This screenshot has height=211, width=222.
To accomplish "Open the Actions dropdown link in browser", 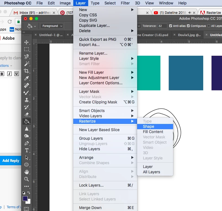I will click(6, 66).
